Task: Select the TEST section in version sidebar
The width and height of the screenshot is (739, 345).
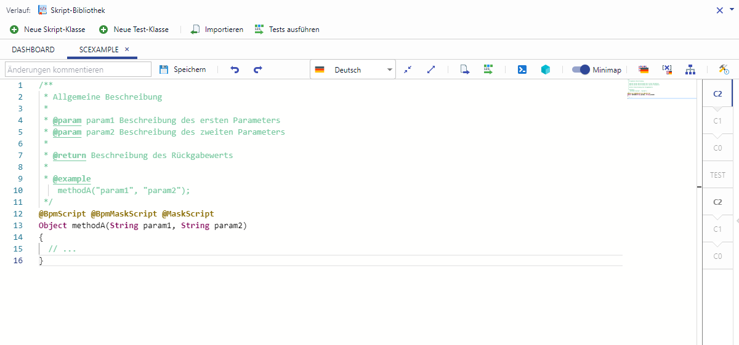Action: 717,175
